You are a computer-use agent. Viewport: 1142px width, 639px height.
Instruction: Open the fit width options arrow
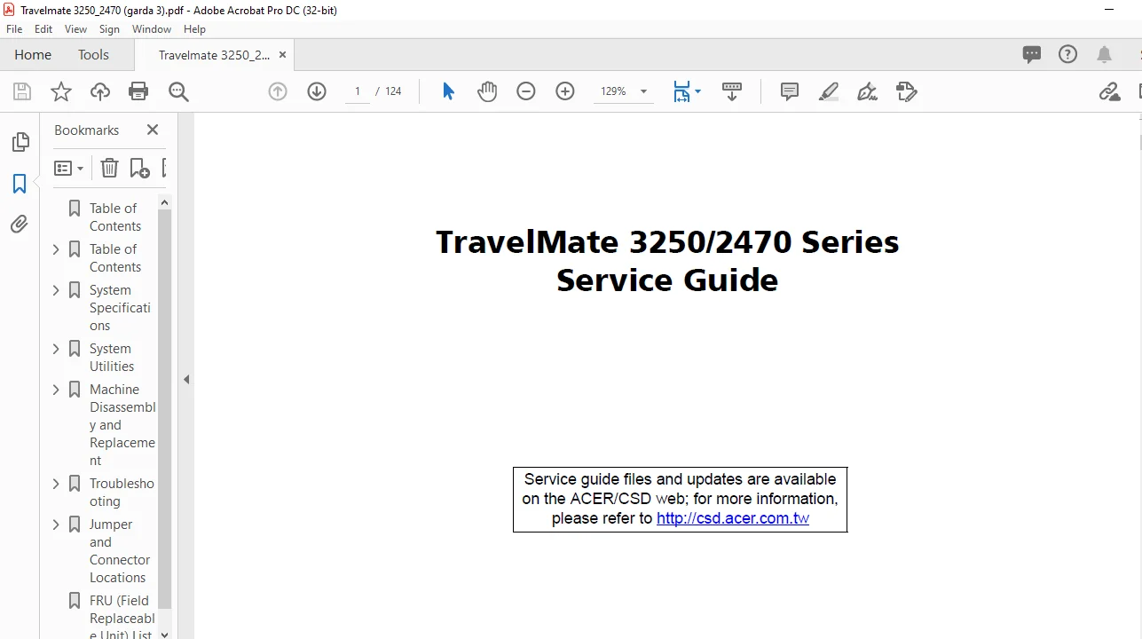tap(697, 91)
